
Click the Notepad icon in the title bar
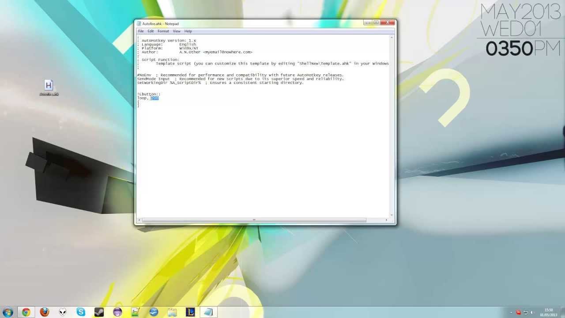tap(139, 23)
